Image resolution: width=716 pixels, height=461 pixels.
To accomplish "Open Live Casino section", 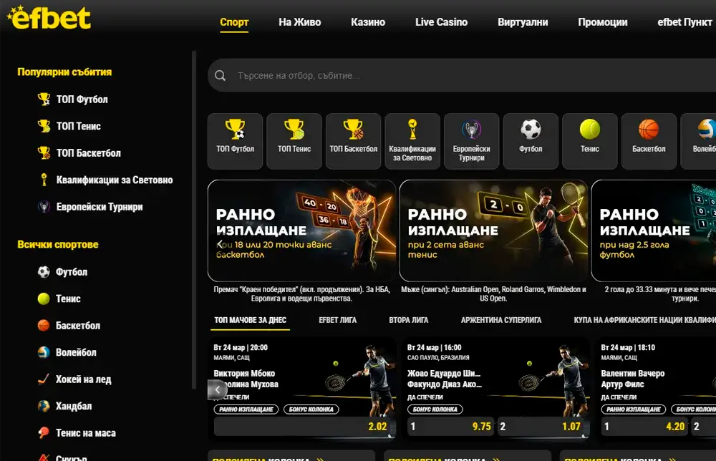I will pos(441,22).
